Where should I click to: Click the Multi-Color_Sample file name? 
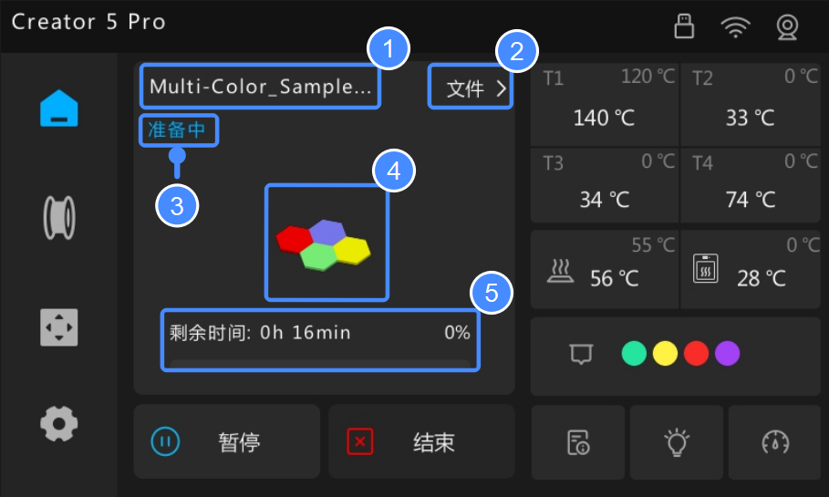click(x=260, y=87)
